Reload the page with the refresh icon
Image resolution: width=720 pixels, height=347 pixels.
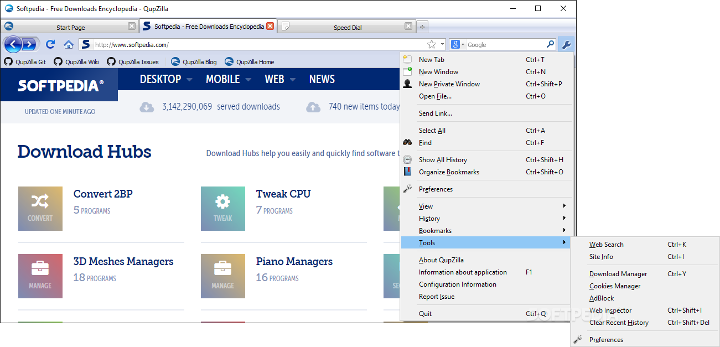(x=50, y=44)
